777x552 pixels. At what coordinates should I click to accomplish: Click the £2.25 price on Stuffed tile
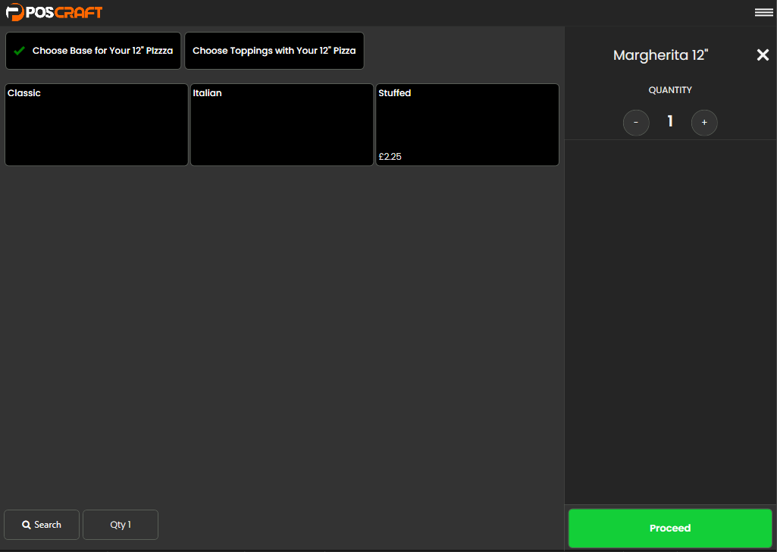click(x=390, y=157)
